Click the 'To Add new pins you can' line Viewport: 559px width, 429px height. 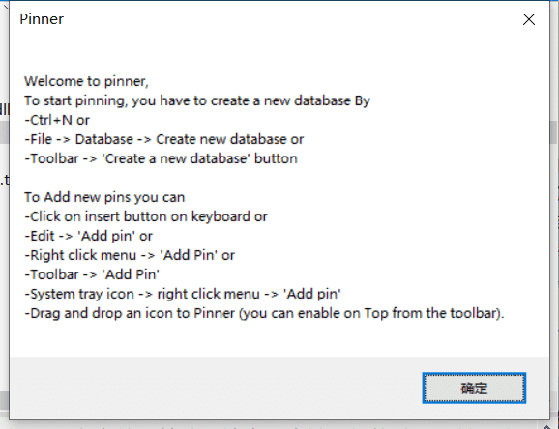click(x=104, y=197)
